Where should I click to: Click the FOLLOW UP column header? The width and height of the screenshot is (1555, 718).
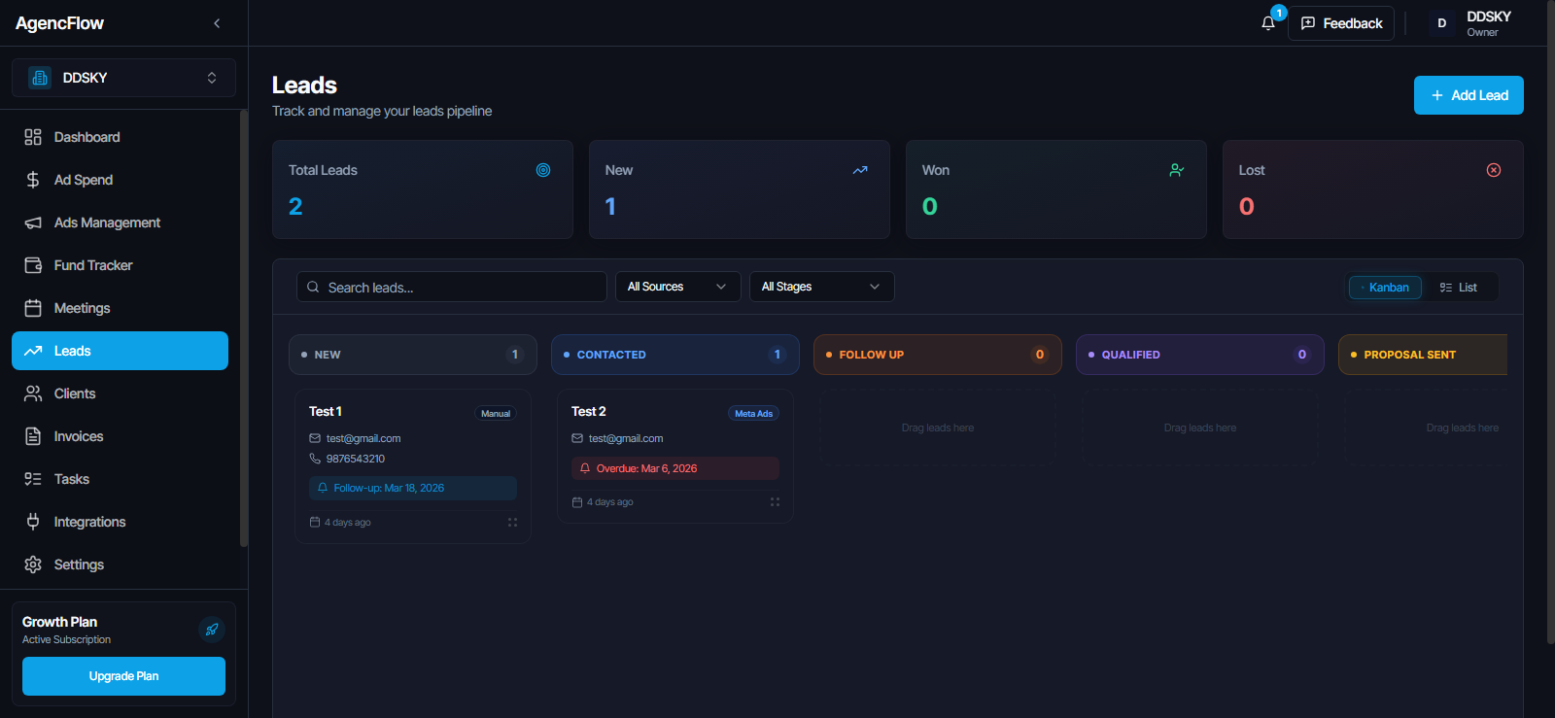(x=938, y=355)
